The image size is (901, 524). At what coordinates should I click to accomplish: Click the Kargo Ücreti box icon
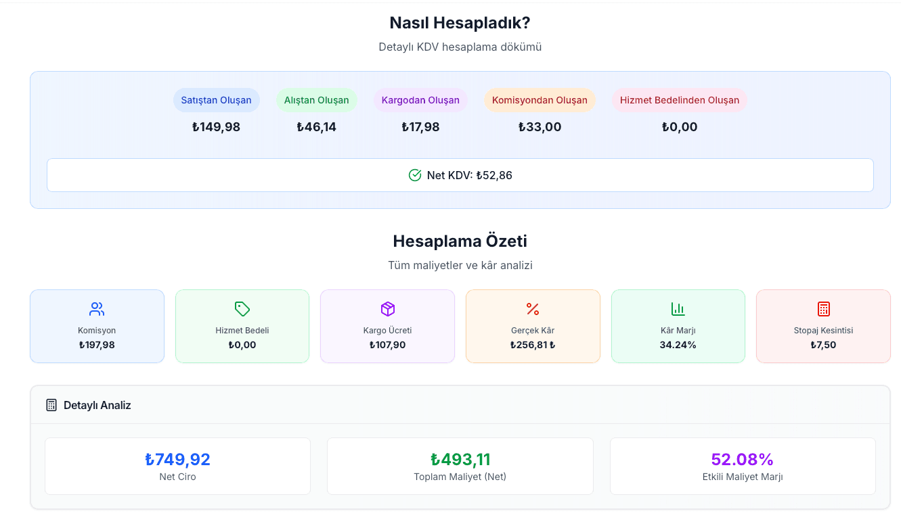pos(387,309)
